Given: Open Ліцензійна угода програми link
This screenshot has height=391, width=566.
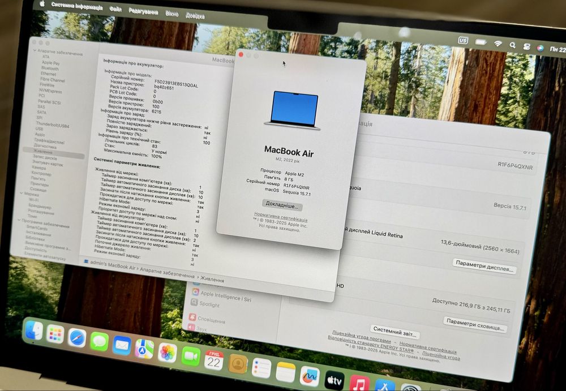Looking at the screenshot, I should (x=361, y=336).
